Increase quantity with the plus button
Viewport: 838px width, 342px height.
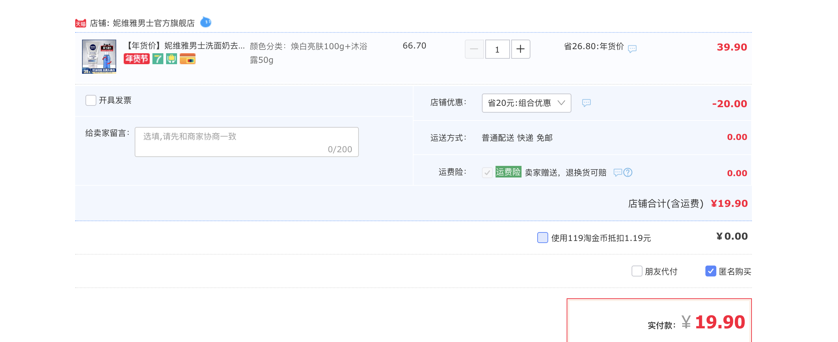click(x=521, y=49)
